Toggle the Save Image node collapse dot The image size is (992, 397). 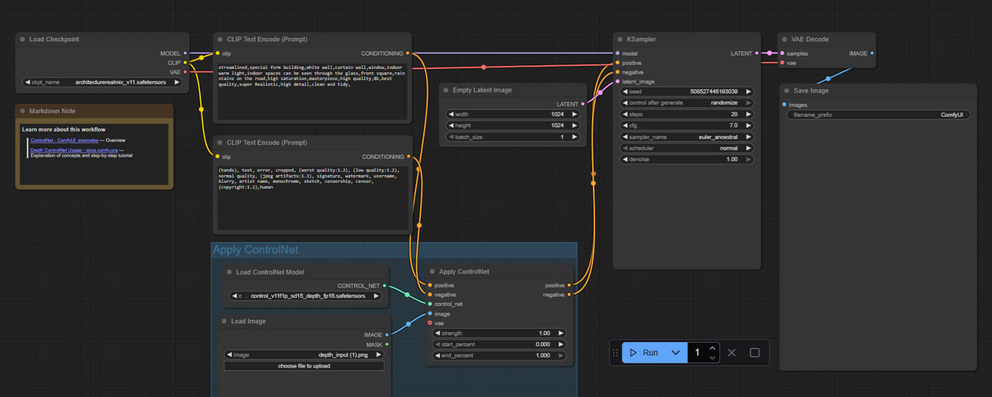tap(787, 91)
